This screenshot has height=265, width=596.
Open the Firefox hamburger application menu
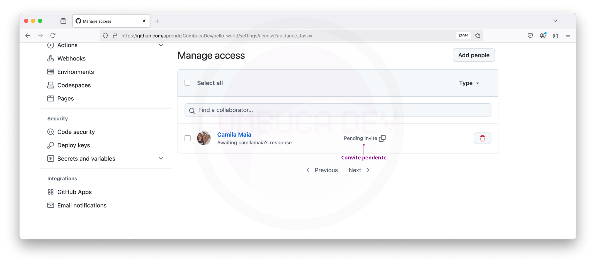click(x=568, y=36)
